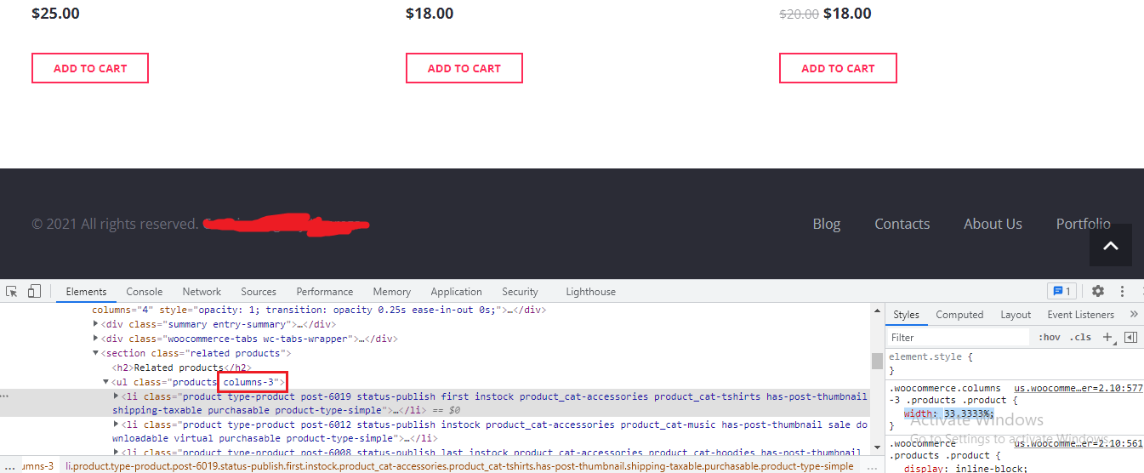Expand the li post-6019 product node
This screenshot has width=1144, height=473.
(x=116, y=396)
